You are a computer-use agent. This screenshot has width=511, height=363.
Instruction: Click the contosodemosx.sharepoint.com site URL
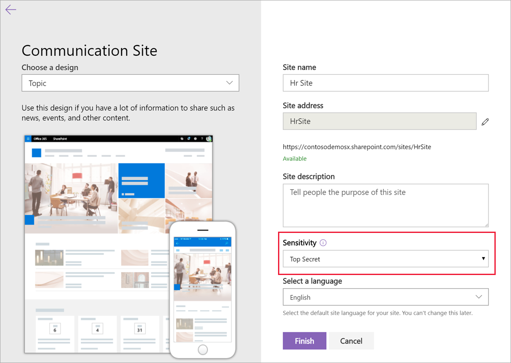coord(357,147)
